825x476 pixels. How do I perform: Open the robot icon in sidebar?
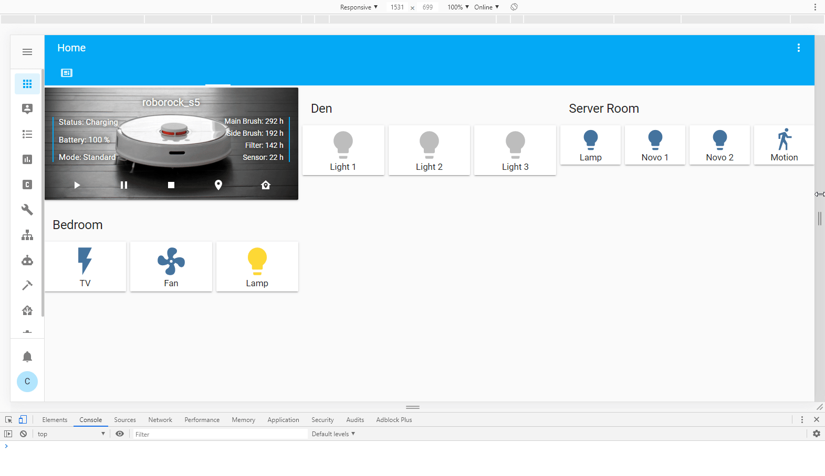click(x=27, y=260)
